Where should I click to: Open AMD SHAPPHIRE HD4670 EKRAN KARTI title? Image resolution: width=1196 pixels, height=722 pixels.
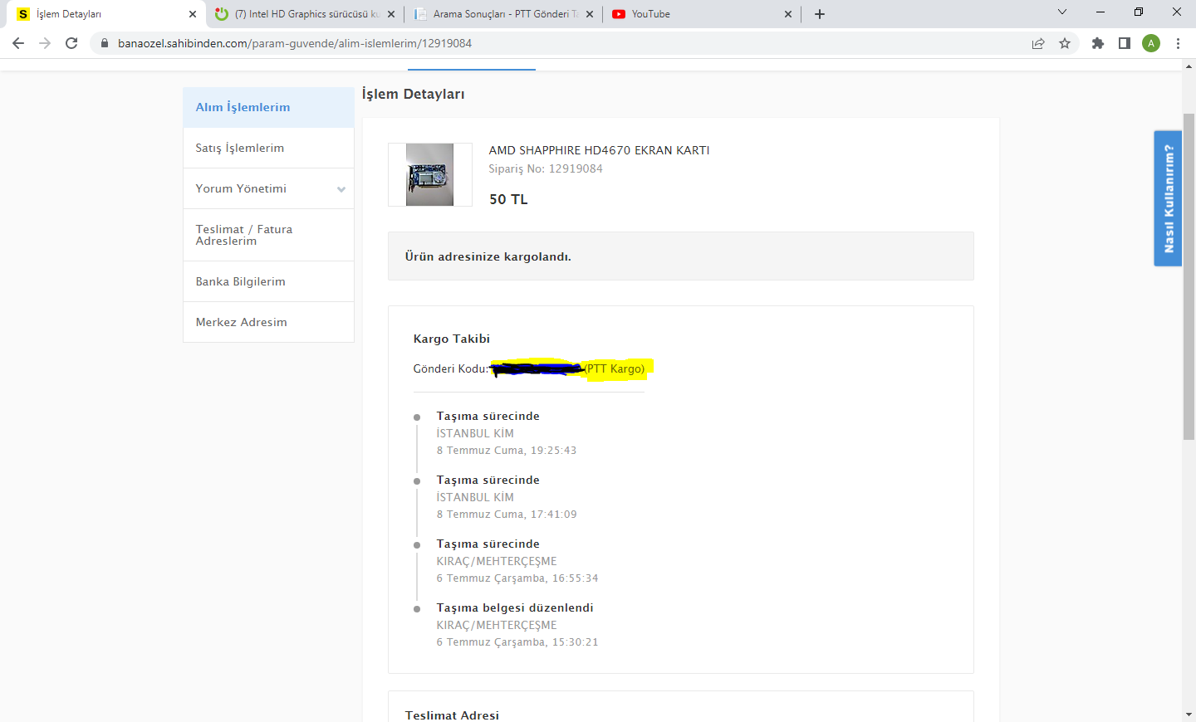pos(599,150)
